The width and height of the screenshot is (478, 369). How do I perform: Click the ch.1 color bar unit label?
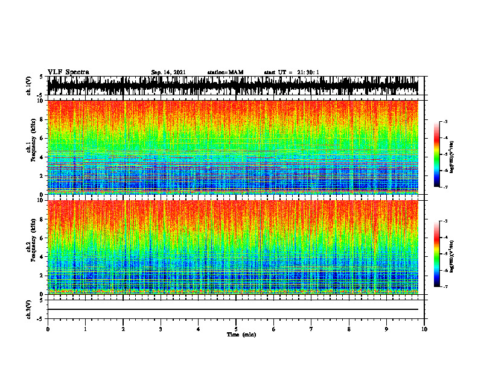(x=452, y=157)
